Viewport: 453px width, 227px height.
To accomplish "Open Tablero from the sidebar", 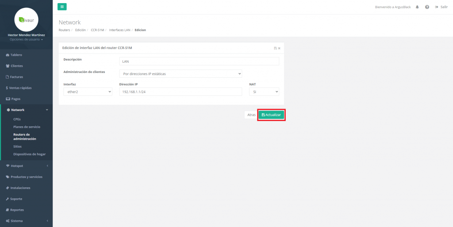I will (16, 55).
